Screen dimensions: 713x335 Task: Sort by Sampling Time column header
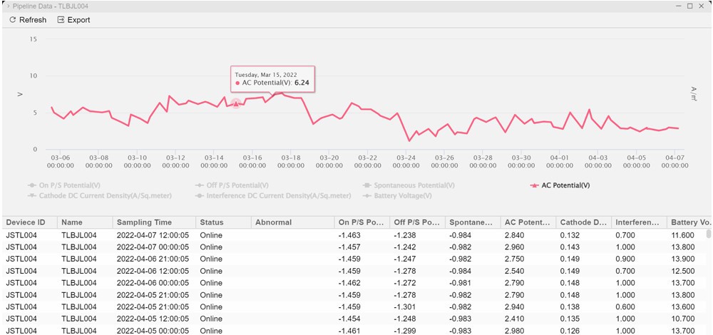pos(143,222)
